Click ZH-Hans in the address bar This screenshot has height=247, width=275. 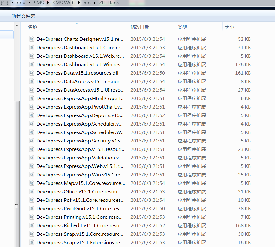pos(109,3)
